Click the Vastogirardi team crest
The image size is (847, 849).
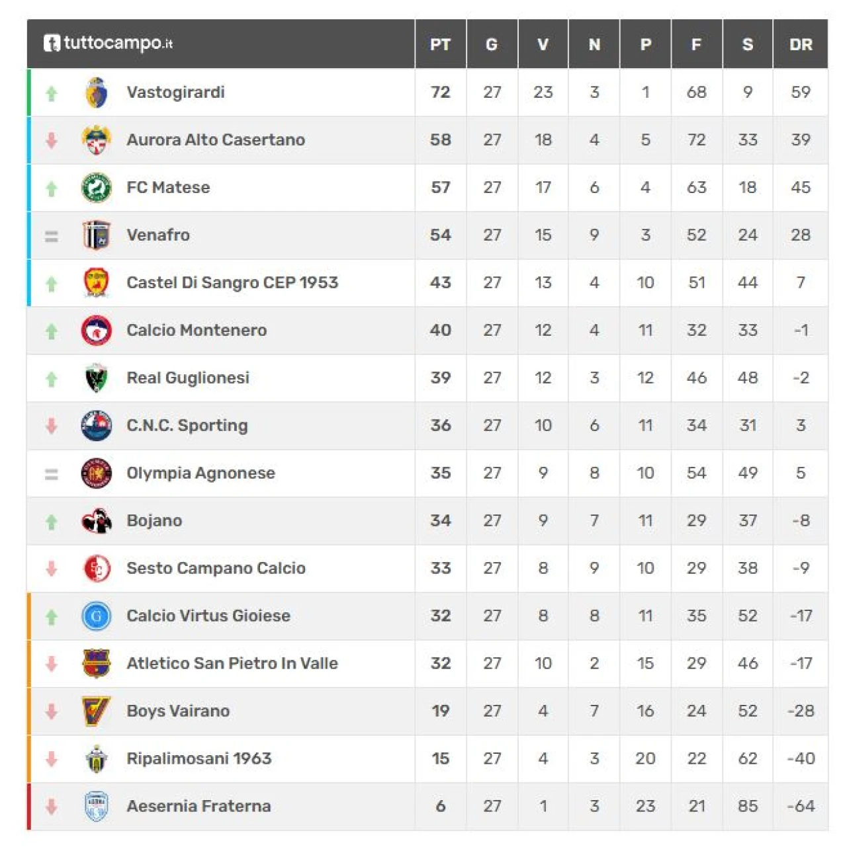coord(97,93)
